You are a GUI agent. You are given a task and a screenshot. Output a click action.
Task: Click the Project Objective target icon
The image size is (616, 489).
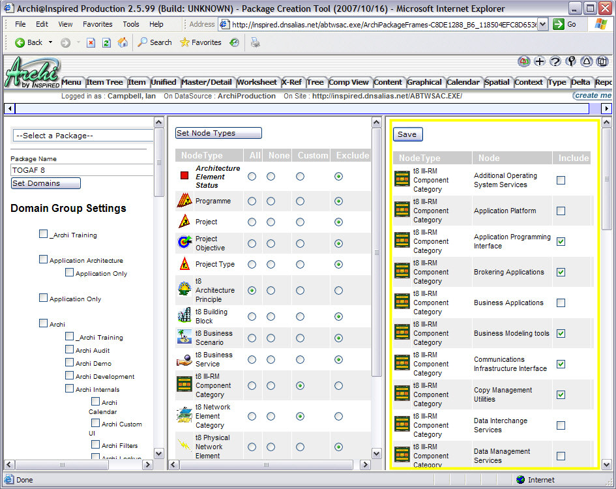[184, 243]
